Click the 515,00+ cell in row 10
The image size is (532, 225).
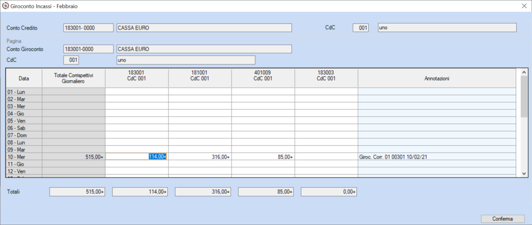pos(74,157)
